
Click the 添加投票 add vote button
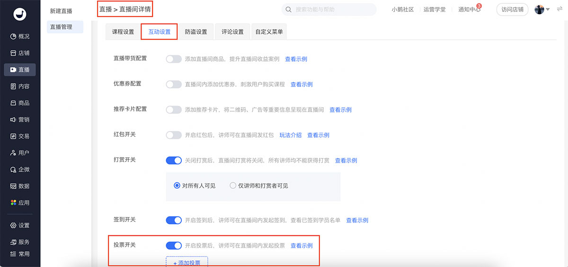coord(186,263)
